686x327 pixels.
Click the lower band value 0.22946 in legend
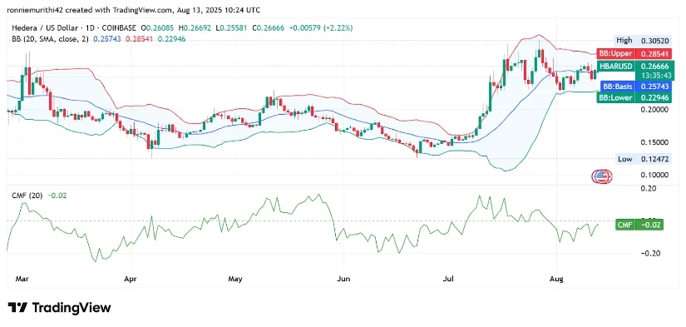[x=171, y=39]
